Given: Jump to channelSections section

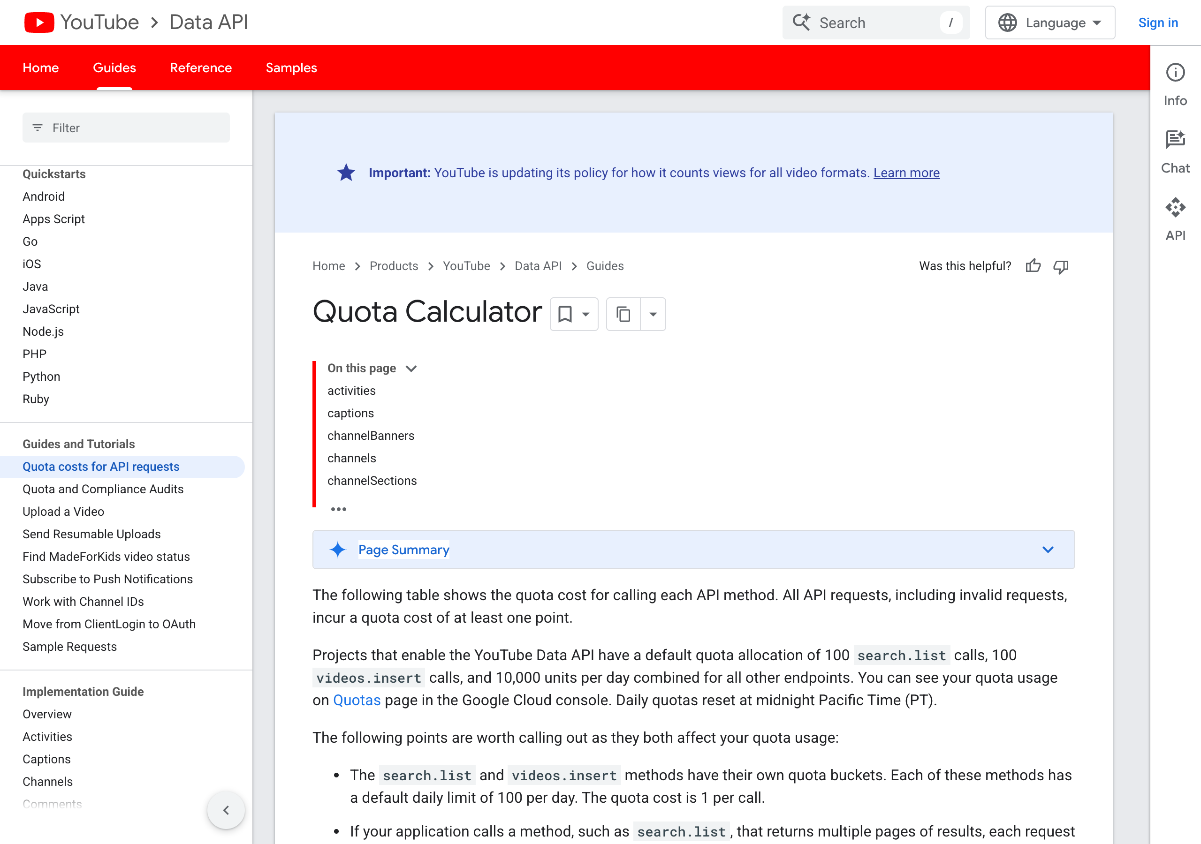Looking at the screenshot, I should tap(372, 481).
